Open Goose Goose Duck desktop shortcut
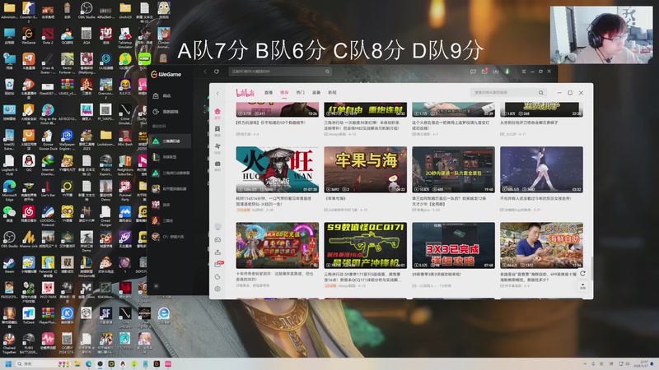This screenshot has width=659, height=370. coord(48,140)
